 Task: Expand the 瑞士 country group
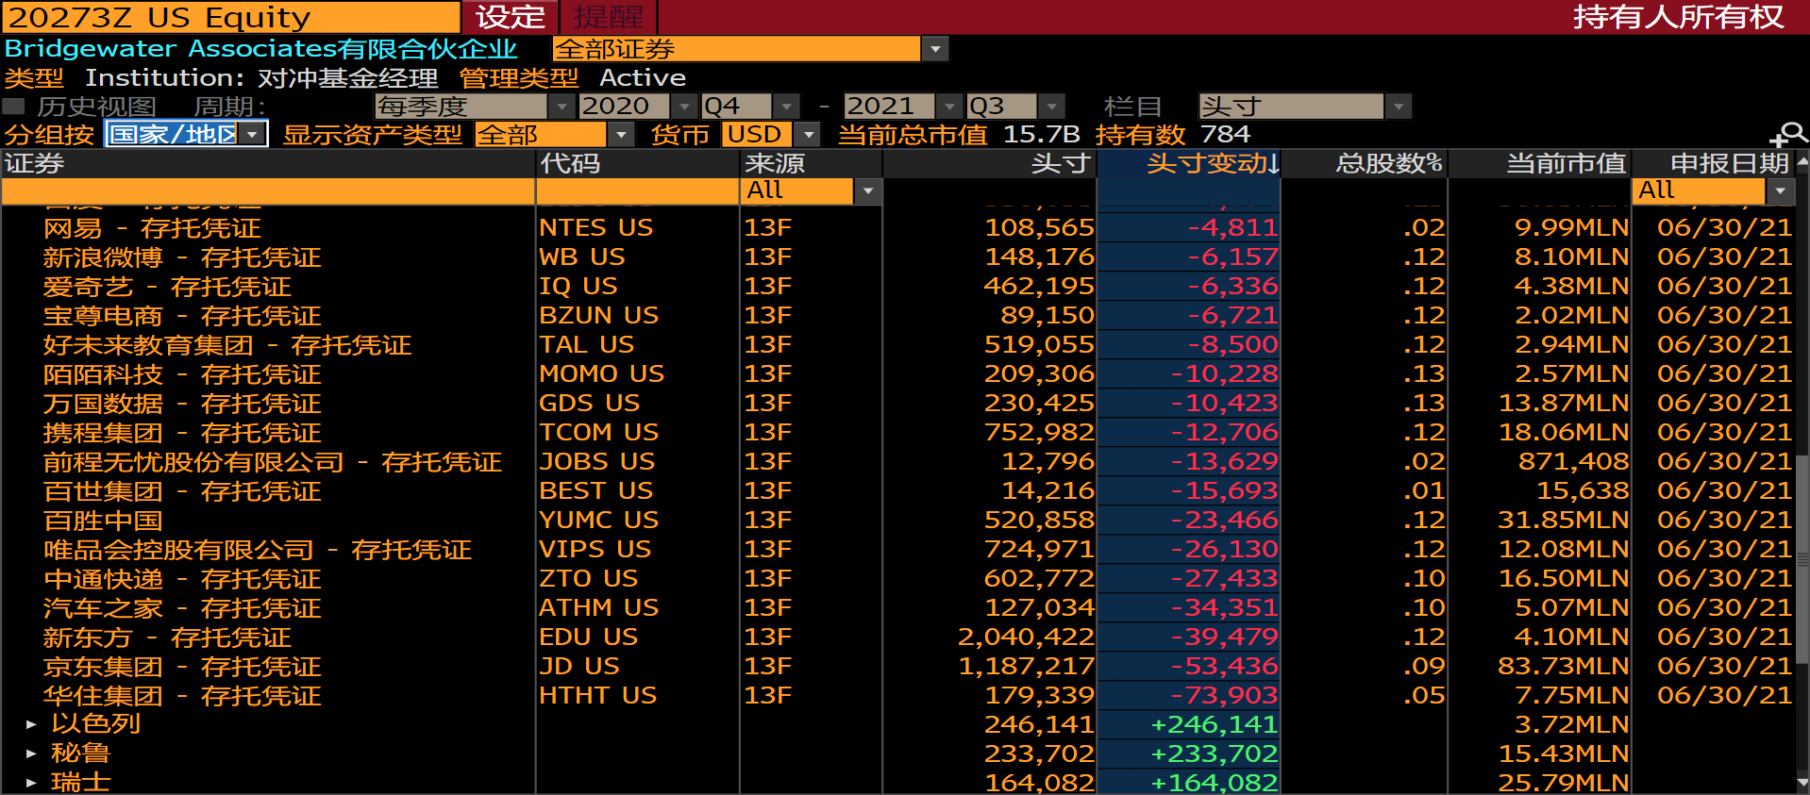[31, 783]
